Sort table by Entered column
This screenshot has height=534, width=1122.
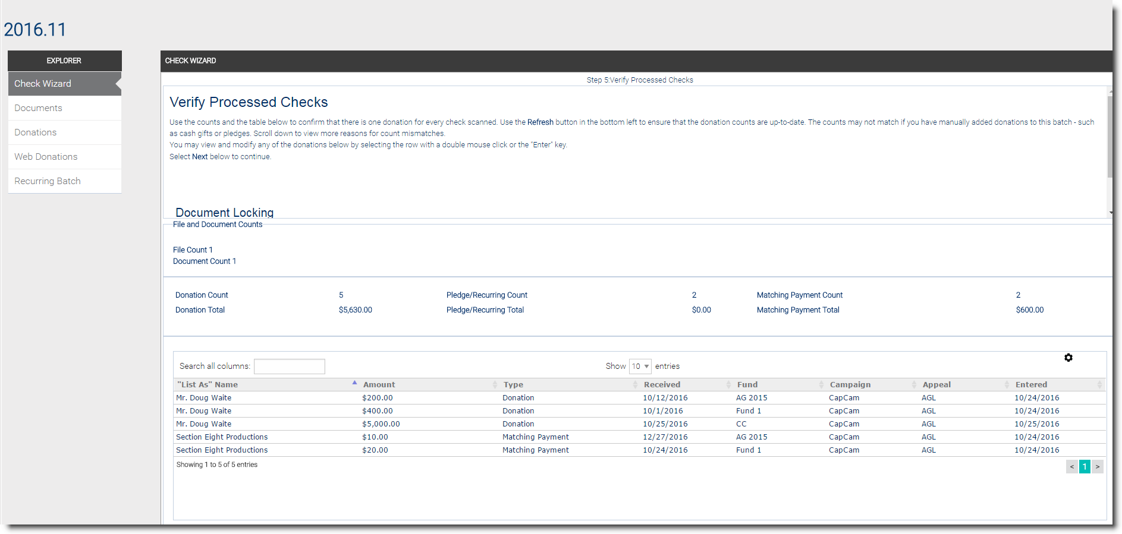(1058, 385)
